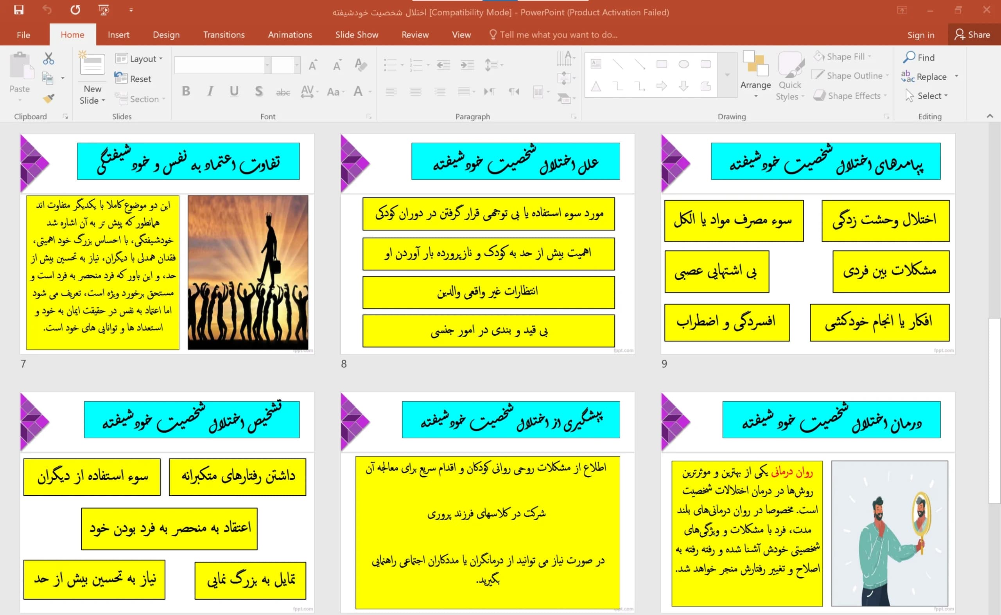Click the Decrease List Level icon

click(x=443, y=65)
